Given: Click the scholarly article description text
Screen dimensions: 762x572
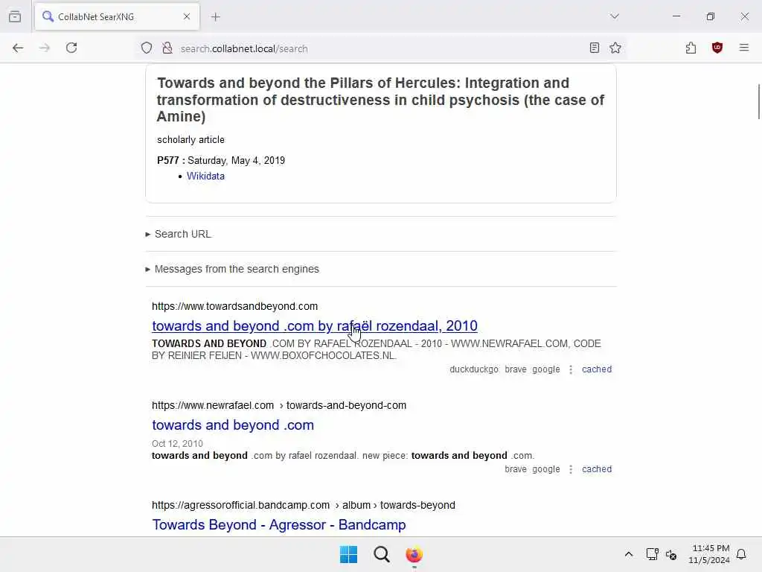Looking at the screenshot, I should coord(190,139).
